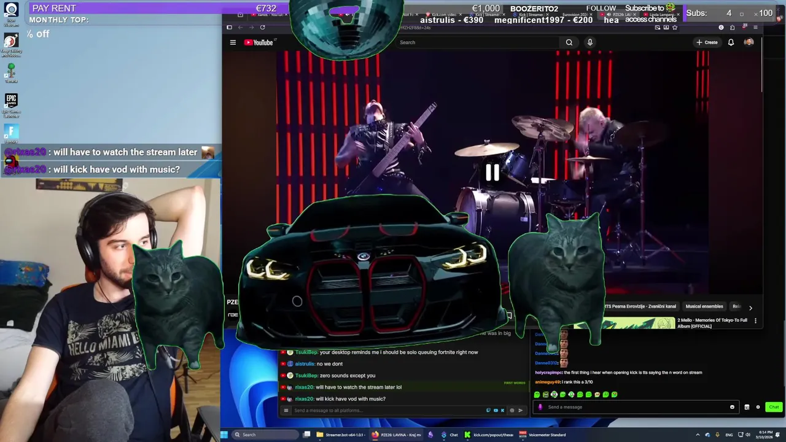Bookmark the page with the star icon

(674, 28)
